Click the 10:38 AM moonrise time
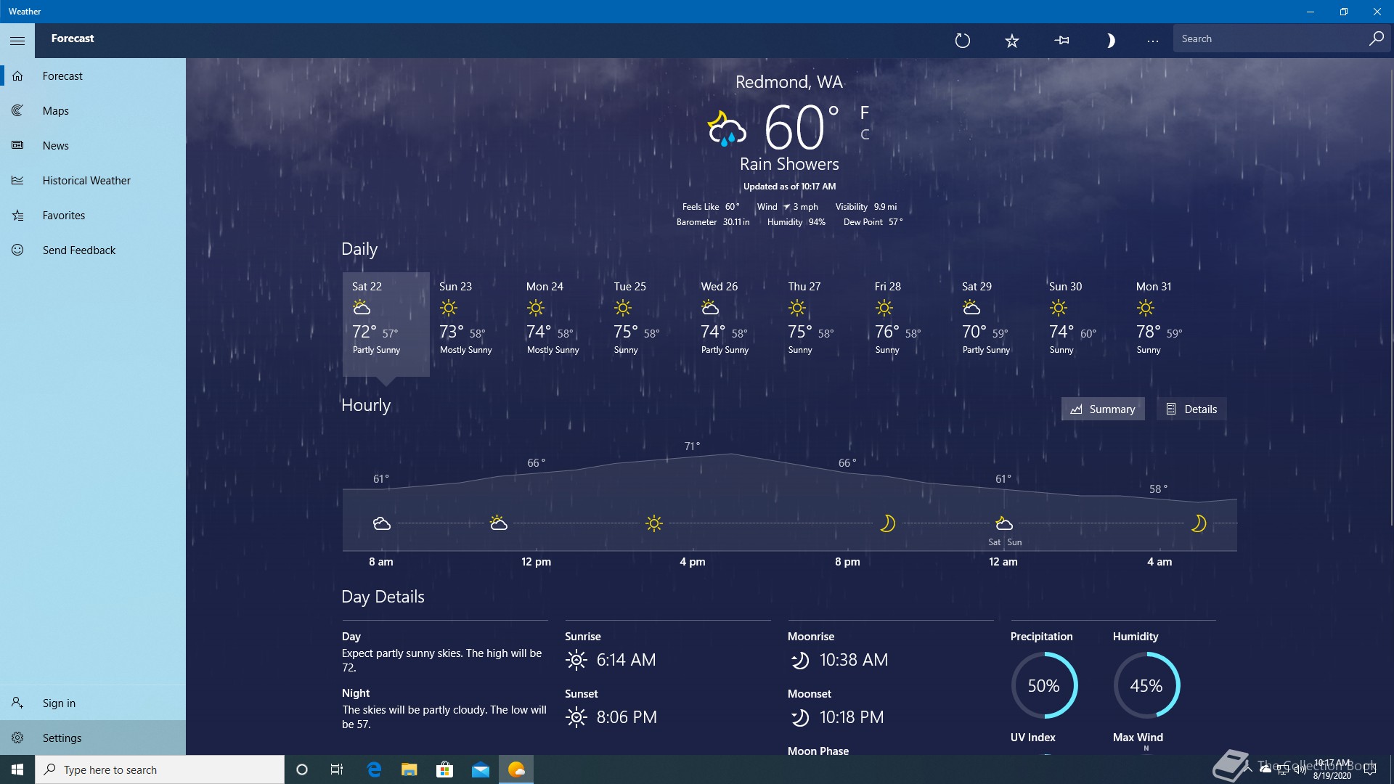Screen dimensions: 1394x784 pyautogui.click(x=854, y=660)
